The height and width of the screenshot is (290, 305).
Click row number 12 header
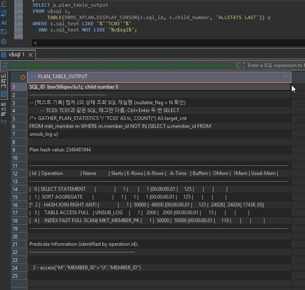pyautogui.click(x=19, y=174)
